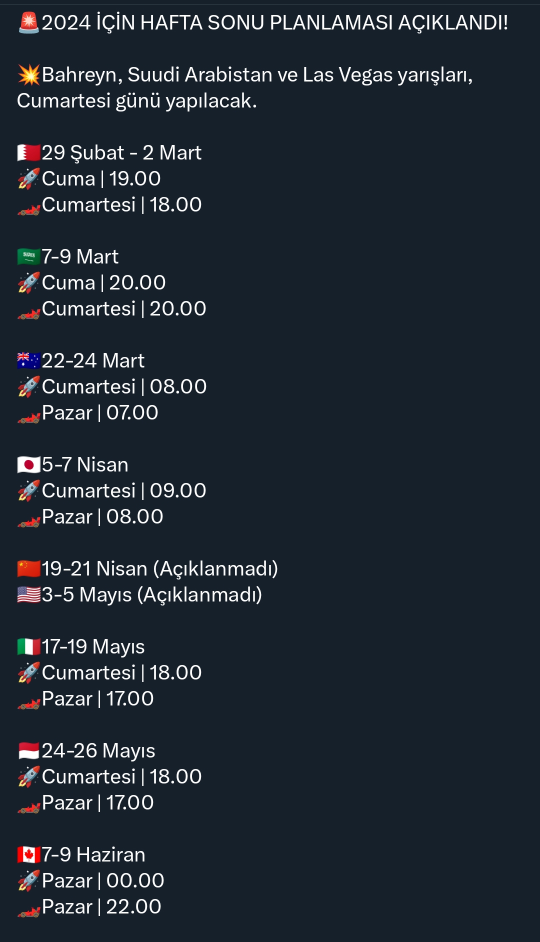Image resolution: width=540 pixels, height=942 pixels.
Task: Click the Italy flag beside 17-19 Mayıs
Action: (x=28, y=647)
